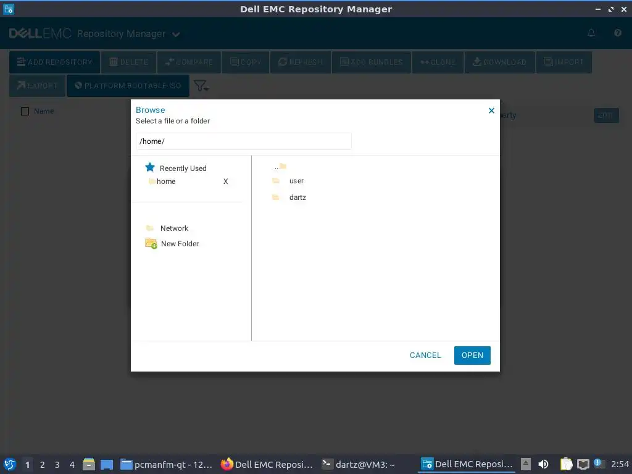Switch to workspace 3 in taskbar
The width and height of the screenshot is (632, 474).
[57, 465]
